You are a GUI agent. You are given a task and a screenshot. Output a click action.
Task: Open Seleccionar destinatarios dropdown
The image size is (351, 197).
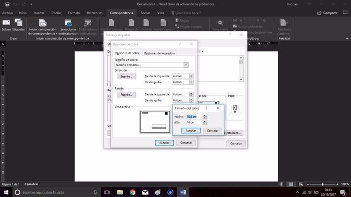coord(68,27)
